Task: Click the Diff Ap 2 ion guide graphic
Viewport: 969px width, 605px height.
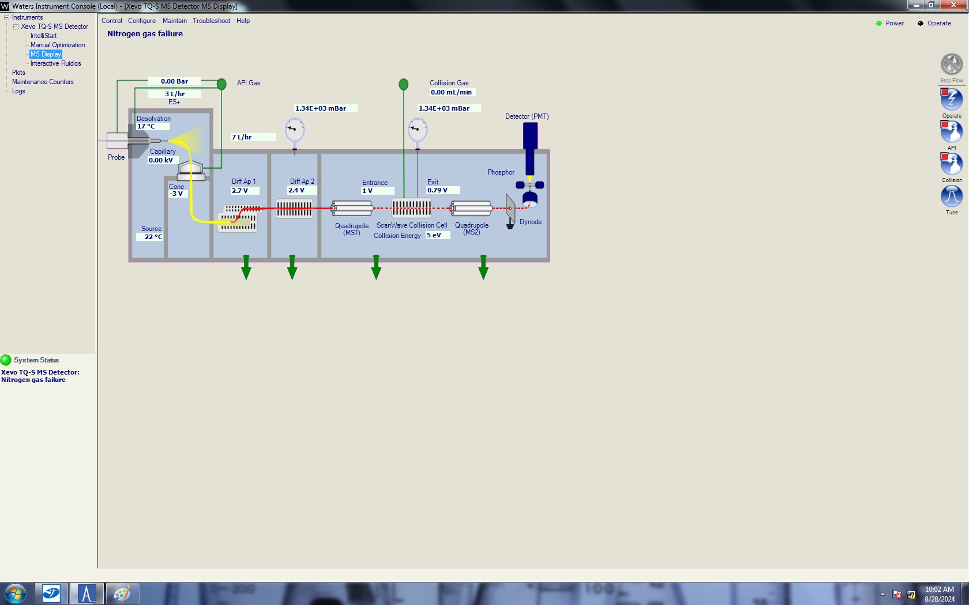Action: (x=294, y=209)
